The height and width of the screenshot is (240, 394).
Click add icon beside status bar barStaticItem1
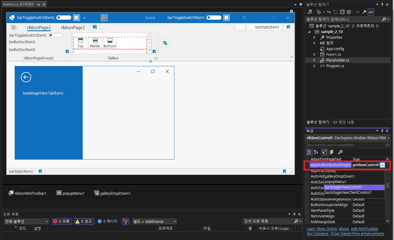point(40,172)
